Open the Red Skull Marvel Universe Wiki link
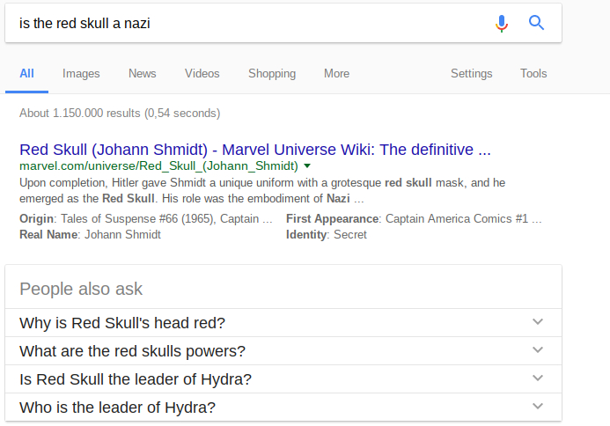 point(254,150)
